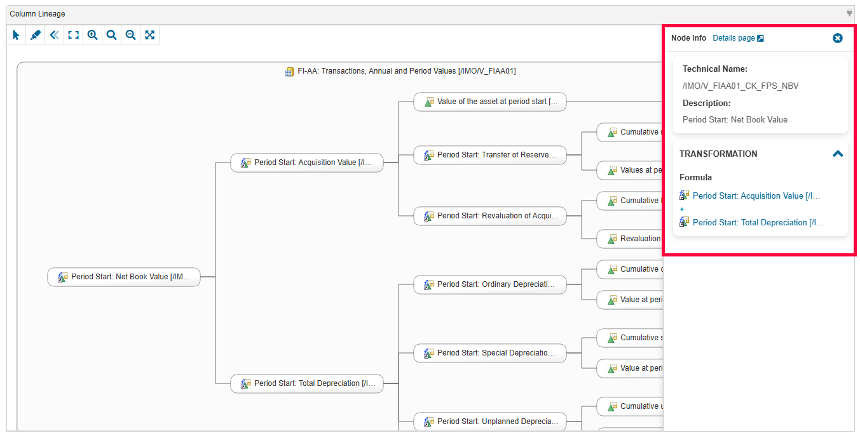Close the Node Info panel
This screenshot has height=438, width=860.
tap(838, 38)
